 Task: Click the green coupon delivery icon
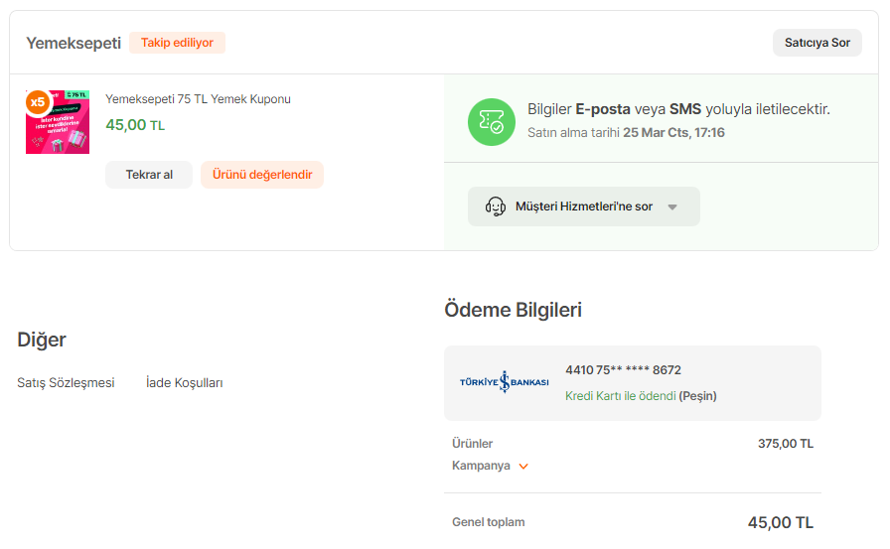491,122
